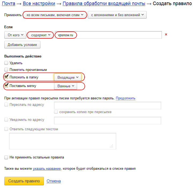Remove the condition with red X
This screenshot has width=194, height=188.
coord(166,34)
